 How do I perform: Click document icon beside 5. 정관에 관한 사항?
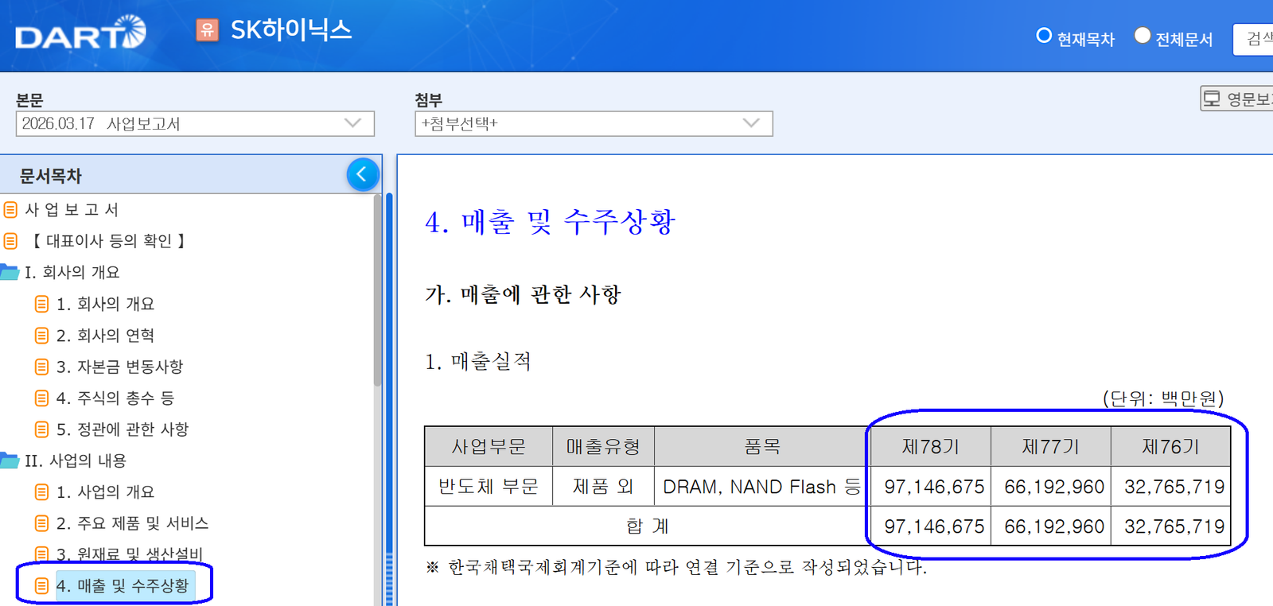coord(42,429)
